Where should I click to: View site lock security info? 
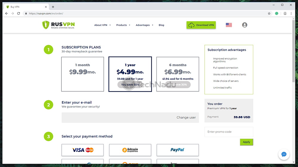[x=26, y=13]
